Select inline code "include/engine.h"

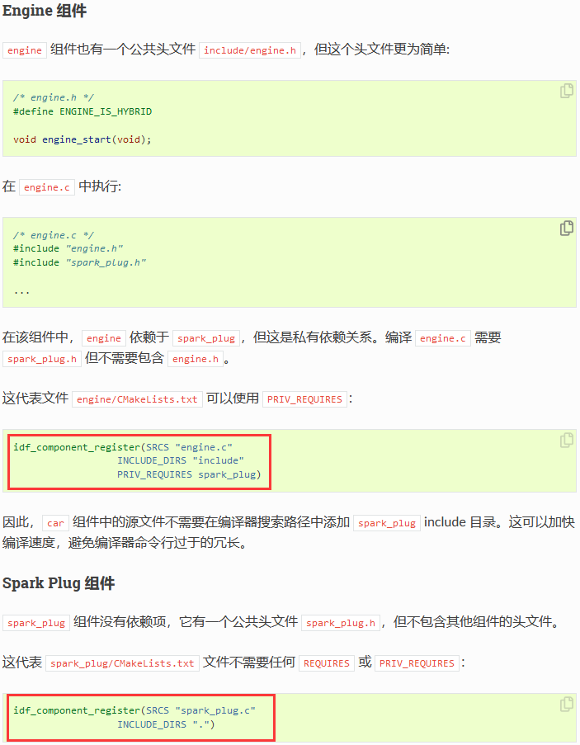[250, 50]
